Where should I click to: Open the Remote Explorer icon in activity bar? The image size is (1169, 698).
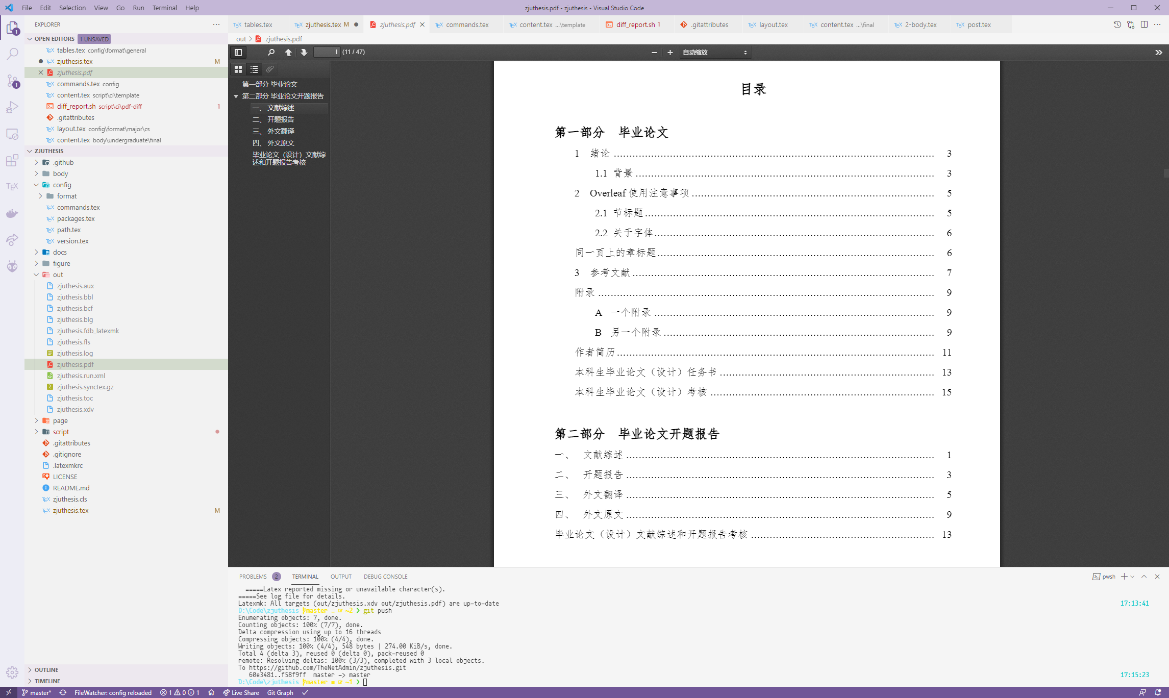(x=12, y=134)
